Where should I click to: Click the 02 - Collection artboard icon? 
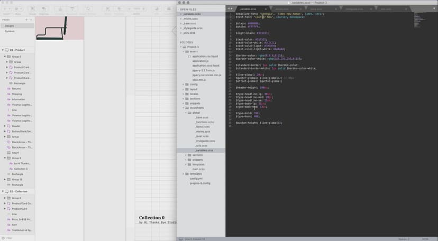(6, 191)
